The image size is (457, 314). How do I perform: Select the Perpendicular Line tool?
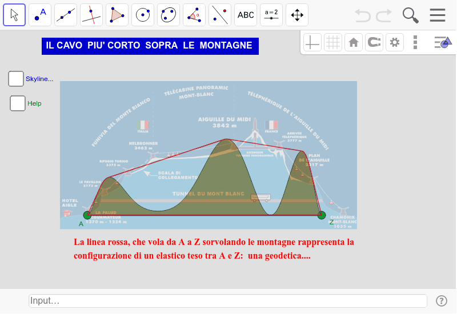(91, 15)
